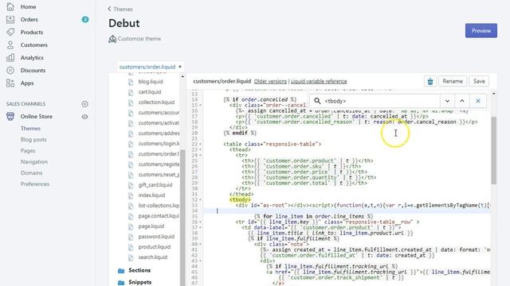Screen dimensions: 510x286
Task: Save the order.liquid file
Action: (479, 81)
